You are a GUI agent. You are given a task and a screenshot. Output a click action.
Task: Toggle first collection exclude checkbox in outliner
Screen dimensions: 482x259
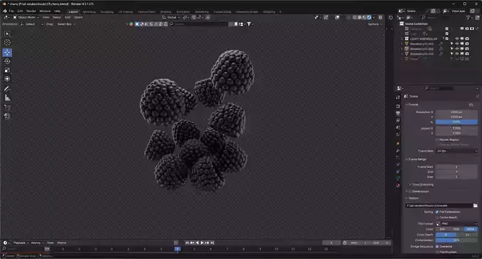tap(447, 28)
